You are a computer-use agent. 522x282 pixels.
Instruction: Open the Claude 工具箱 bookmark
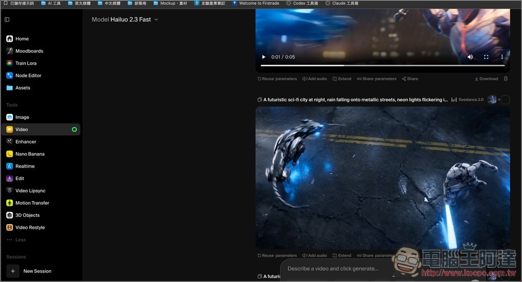(342, 3)
